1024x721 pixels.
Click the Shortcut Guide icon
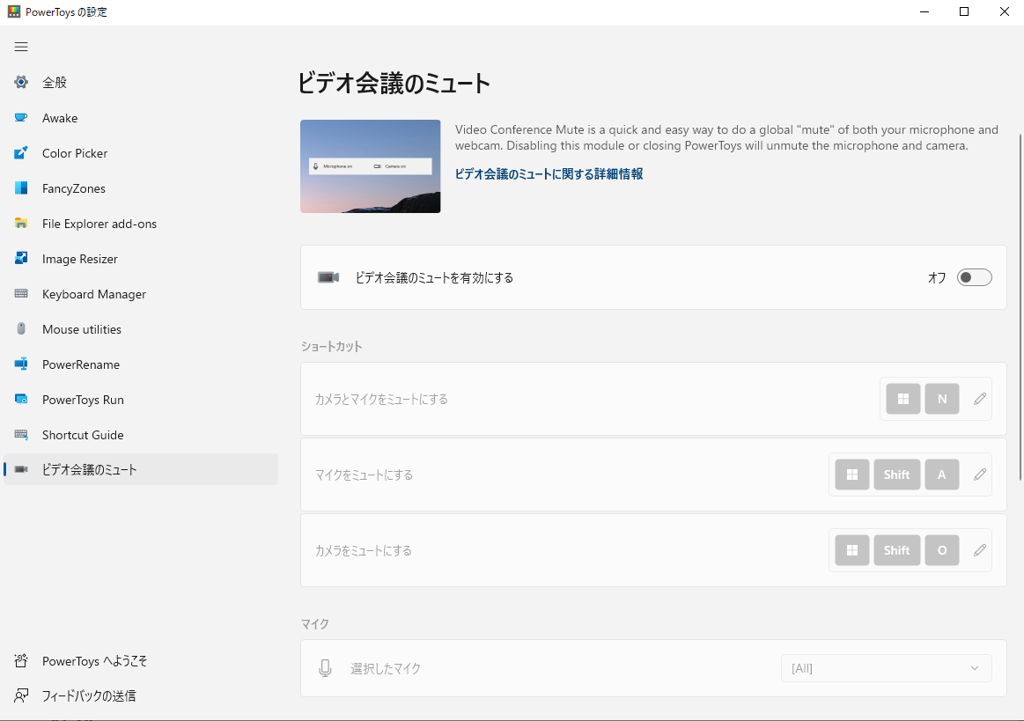click(x=21, y=434)
